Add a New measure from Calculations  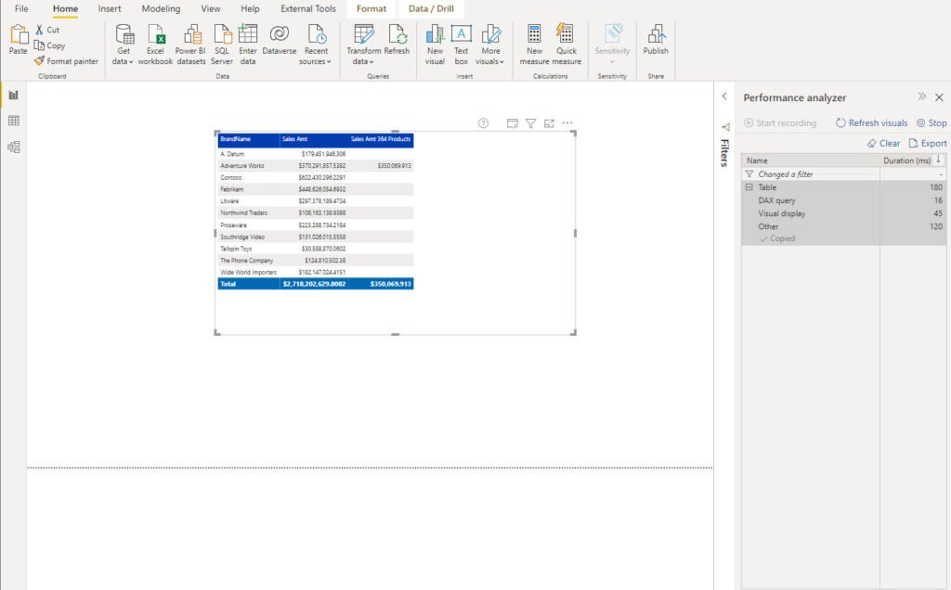[x=534, y=44]
